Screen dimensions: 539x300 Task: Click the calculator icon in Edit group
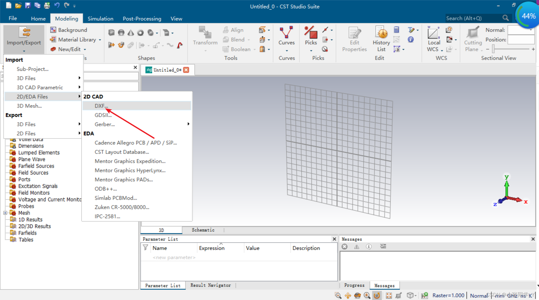pos(396,30)
